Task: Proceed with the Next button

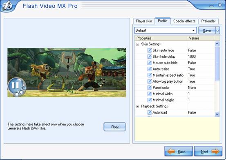Action: click(x=208, y=151)
